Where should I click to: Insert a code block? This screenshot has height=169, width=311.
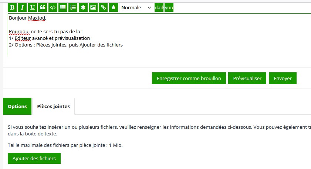[53, 7]
